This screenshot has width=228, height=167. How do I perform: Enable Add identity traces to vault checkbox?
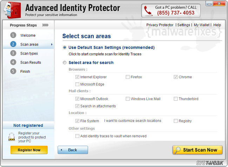click(x=77, y=136)
